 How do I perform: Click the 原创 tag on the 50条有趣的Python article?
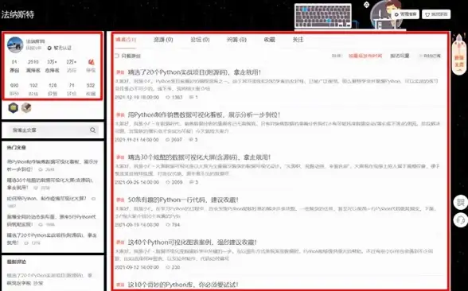click(120, 200)
